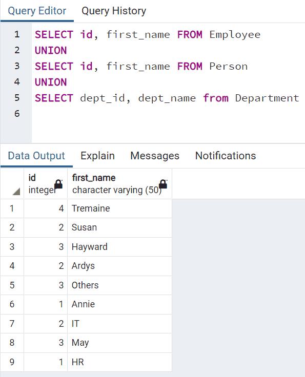Click the cell containing Hayward

pos(120,247)
